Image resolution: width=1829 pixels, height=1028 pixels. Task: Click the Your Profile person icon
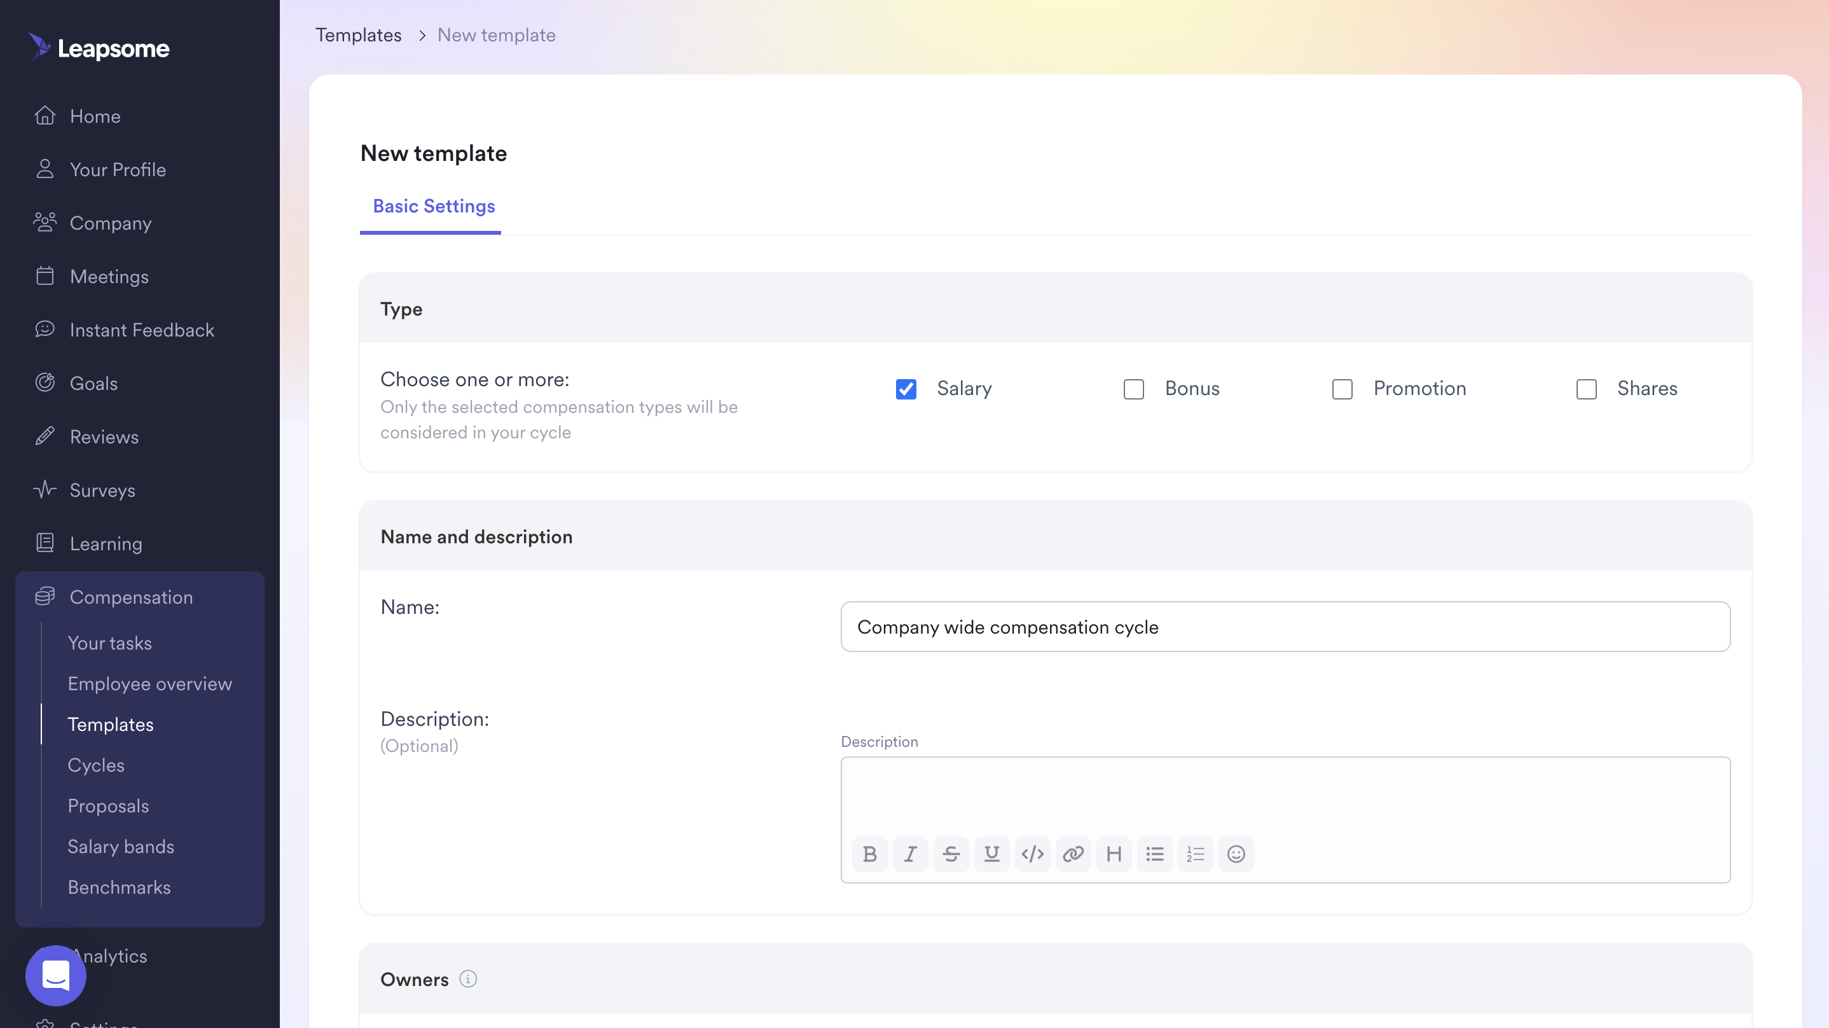[x=45, y=169]
